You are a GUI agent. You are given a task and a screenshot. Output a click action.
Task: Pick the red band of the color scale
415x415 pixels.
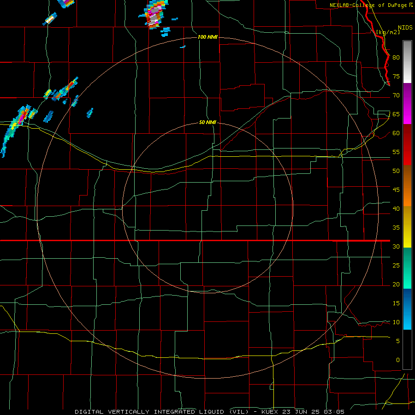[x=407, y=145]
